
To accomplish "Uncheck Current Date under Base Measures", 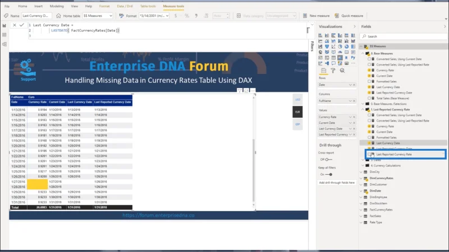I will pos(369,76).
